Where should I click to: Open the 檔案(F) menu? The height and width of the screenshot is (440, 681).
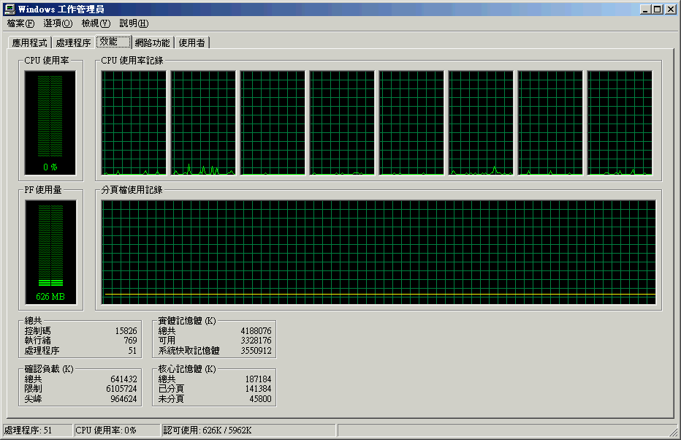click(x=20, y=23)
